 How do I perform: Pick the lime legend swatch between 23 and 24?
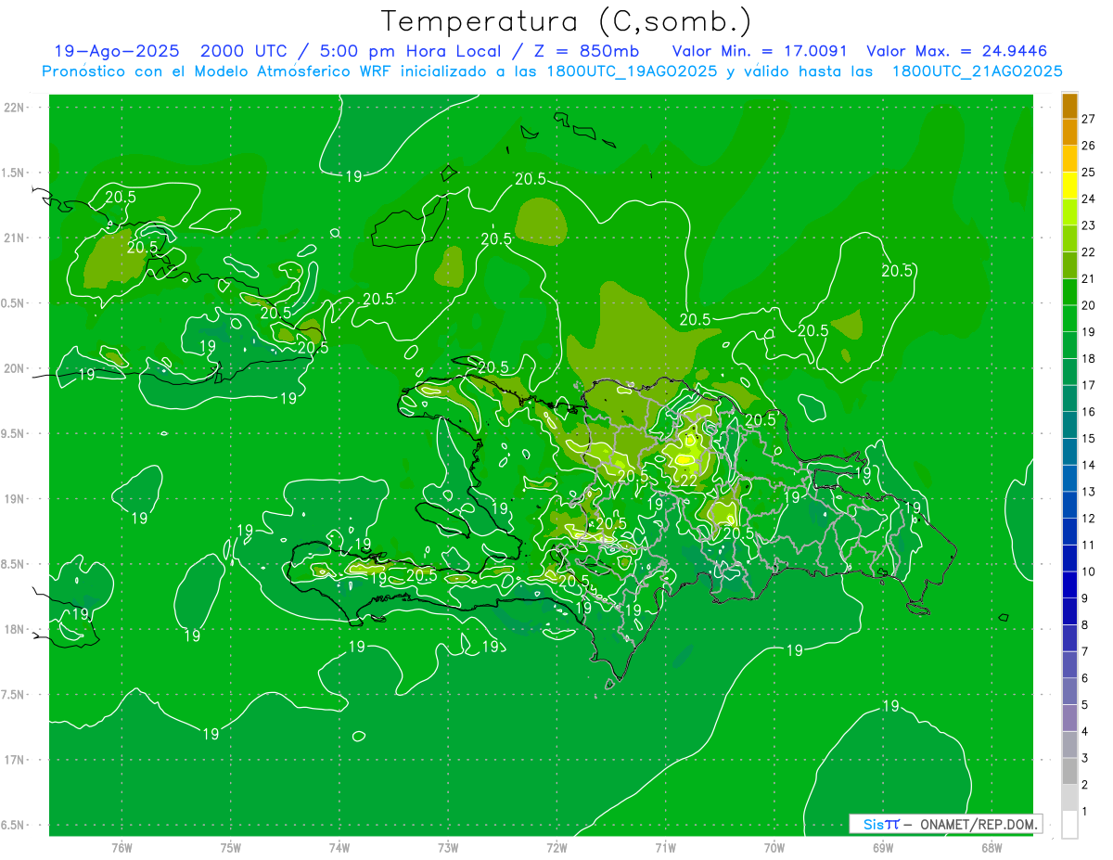click(1069, 212)
